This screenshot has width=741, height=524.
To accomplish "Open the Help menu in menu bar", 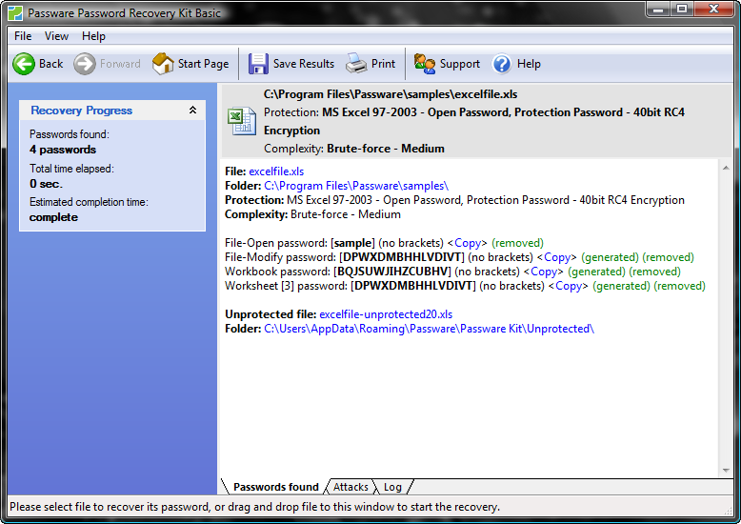I will tap(93, 36).
